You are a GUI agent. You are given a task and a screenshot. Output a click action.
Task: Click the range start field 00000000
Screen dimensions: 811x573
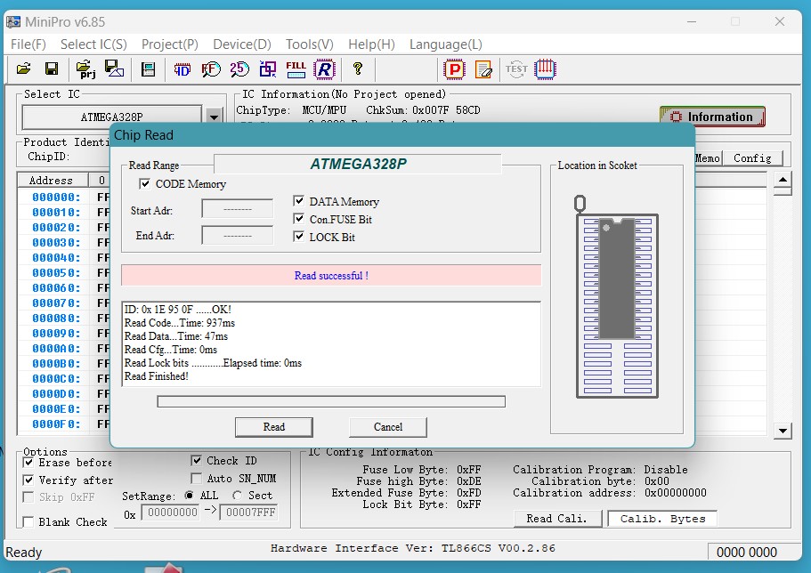171,512
